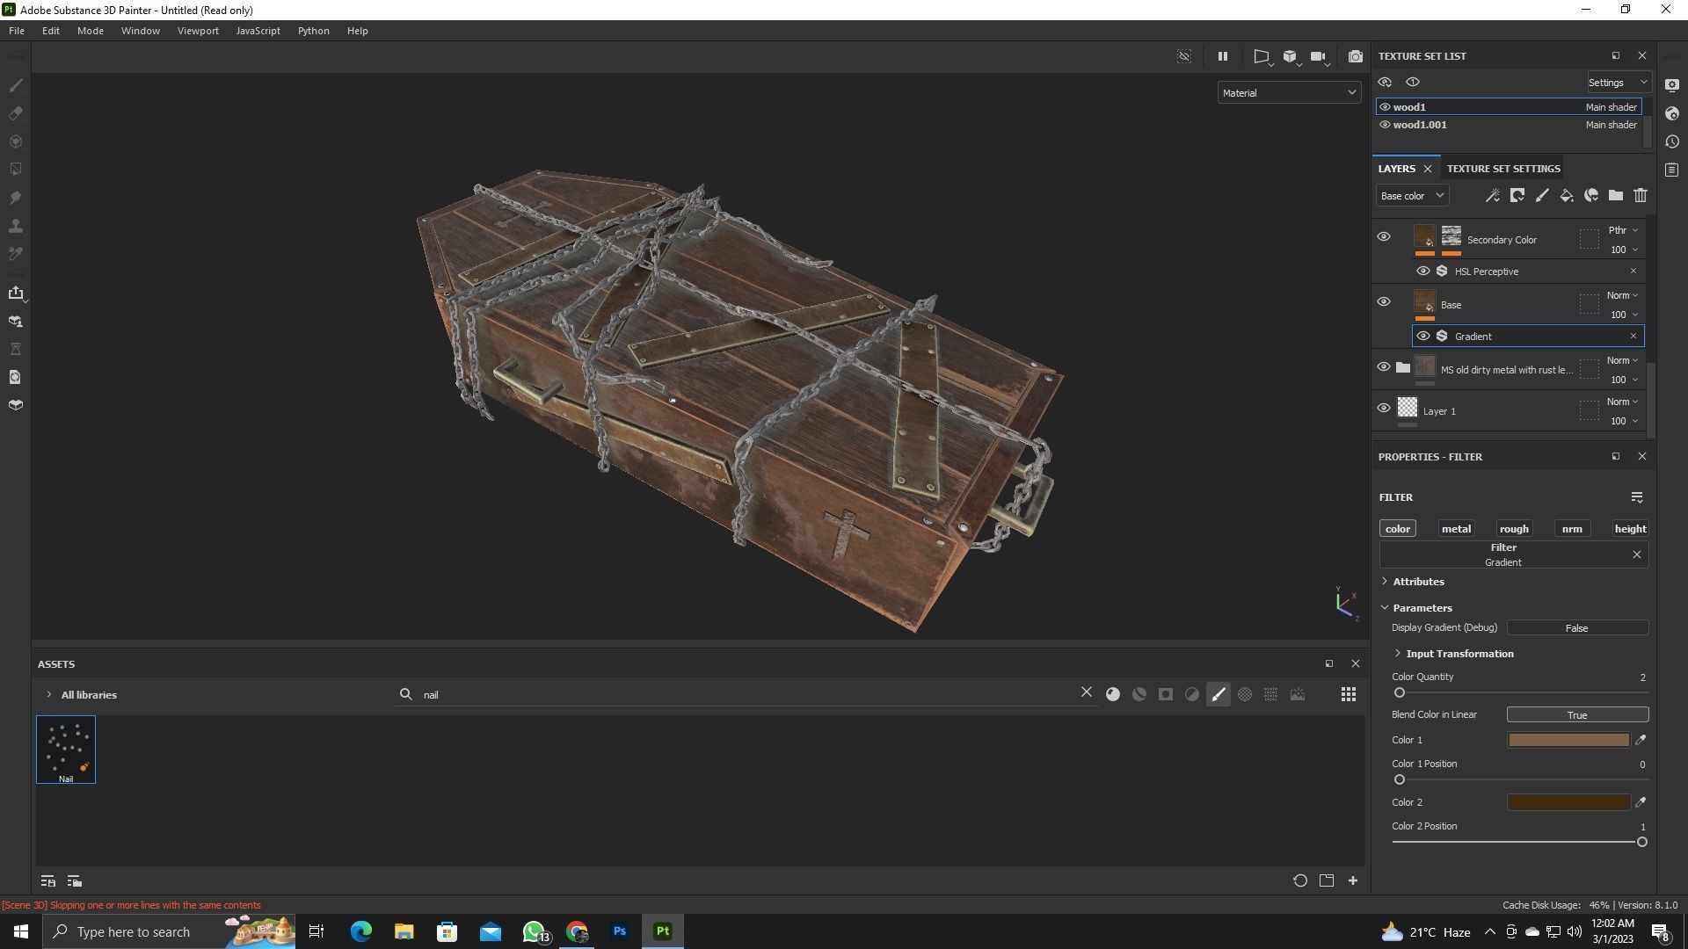Select the Eraser tool in left toolbar
Image resolution: width=1688 pixels, height=949 pixels.
[16, 113]
